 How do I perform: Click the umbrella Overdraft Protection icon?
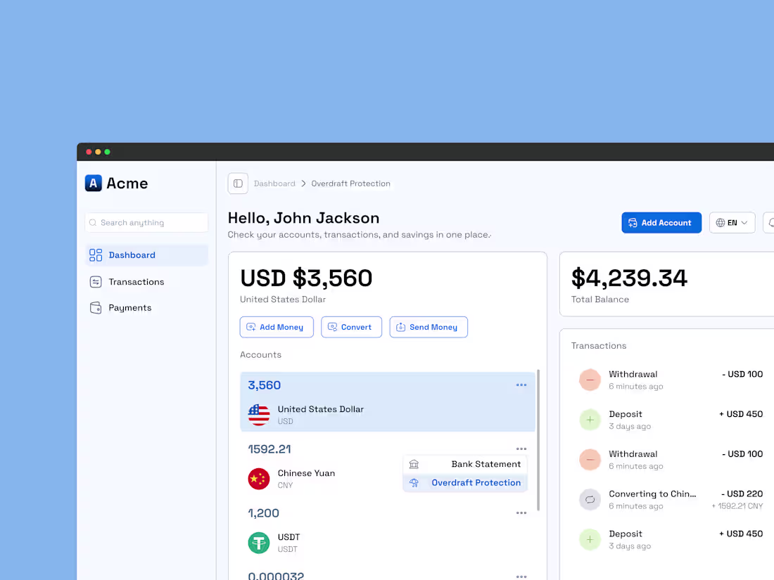coord(414,483)
